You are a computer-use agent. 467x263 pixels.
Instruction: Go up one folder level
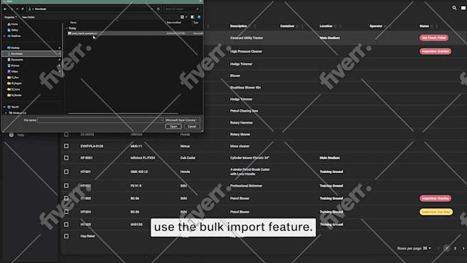[x=23, y=9]
